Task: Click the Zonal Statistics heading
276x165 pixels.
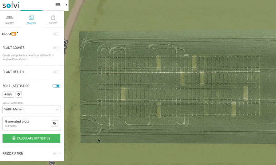Action: click(16, 86)
